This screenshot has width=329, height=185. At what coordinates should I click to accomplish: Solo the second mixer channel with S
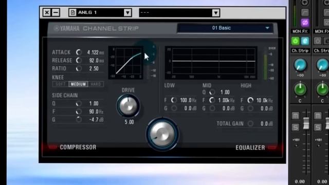[x=318, y=127]
